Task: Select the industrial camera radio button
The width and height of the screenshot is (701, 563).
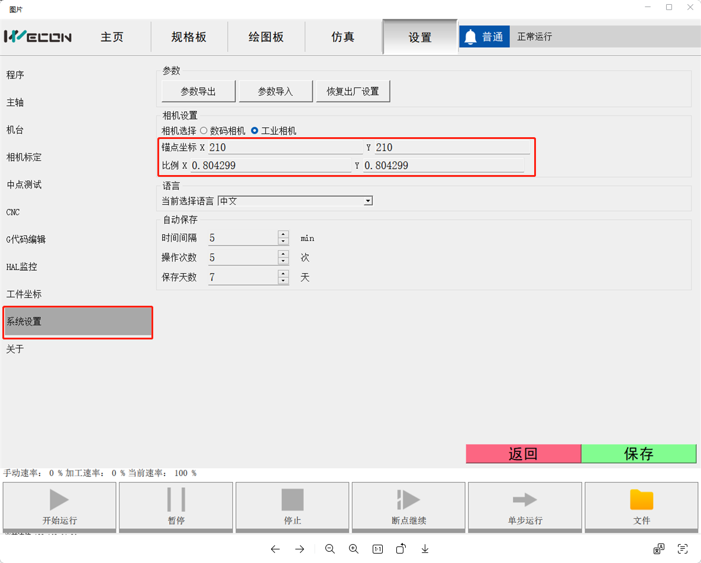Action: (255, 131)
